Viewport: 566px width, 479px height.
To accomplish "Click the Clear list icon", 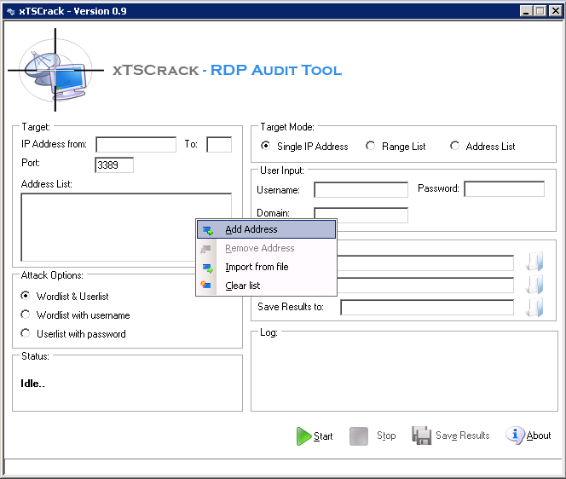I will pyautogui.click(x=205, y=285).
